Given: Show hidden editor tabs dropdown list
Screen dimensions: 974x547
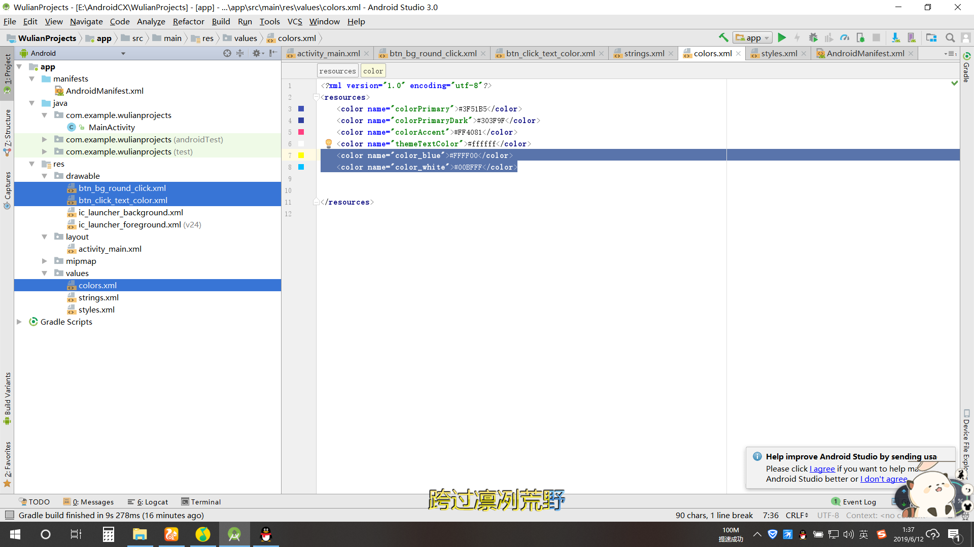Looking at the screenshot, I should 950,54.
